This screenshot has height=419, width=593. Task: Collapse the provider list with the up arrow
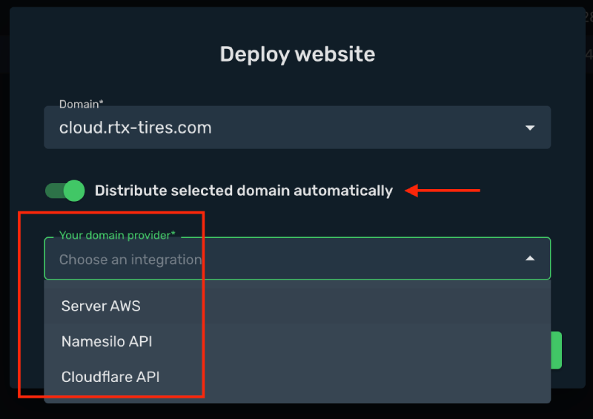(530, 259)
